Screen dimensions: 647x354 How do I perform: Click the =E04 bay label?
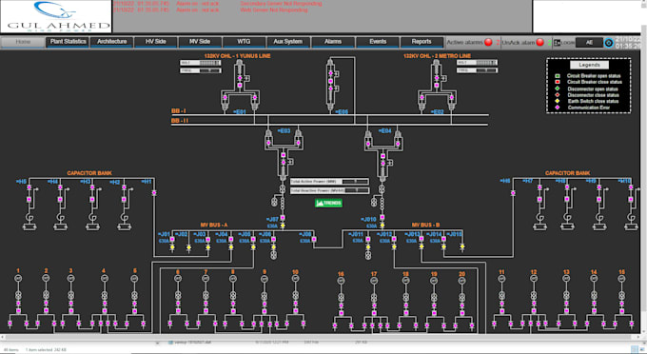pyautogui.click(x=384, y=130)
